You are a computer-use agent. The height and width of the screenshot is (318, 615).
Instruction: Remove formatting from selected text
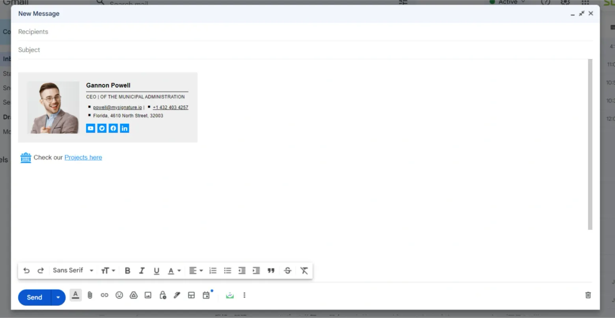[x=304, y=271]
